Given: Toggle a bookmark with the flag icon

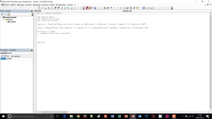Looking at the screenshot, I should tap(72, 8).
